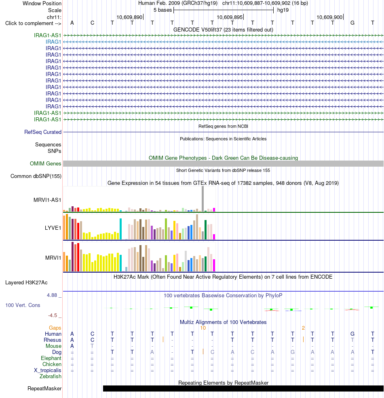
Task: Click the 5 bases scale bar
Action: point(224,10)
